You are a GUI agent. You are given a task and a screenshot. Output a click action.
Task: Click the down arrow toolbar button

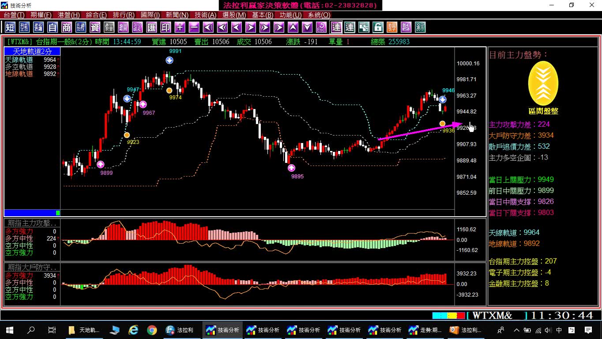[307, 27]
